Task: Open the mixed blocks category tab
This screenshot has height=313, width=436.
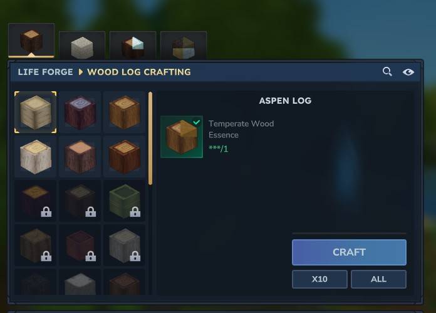Action: click(x=184, y=46)
